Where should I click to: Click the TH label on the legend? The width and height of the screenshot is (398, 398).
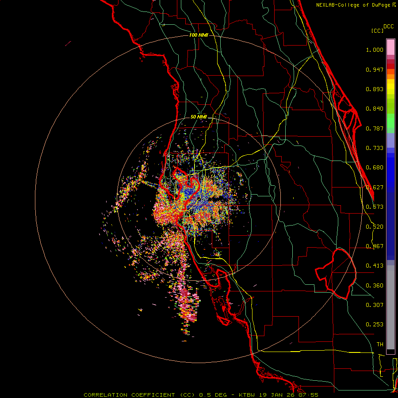click(379, 344)
